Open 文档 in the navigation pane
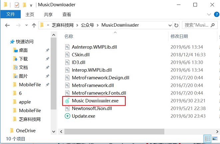Image resolution: width=220 pixels, height=144 pixels. (23, 67)
